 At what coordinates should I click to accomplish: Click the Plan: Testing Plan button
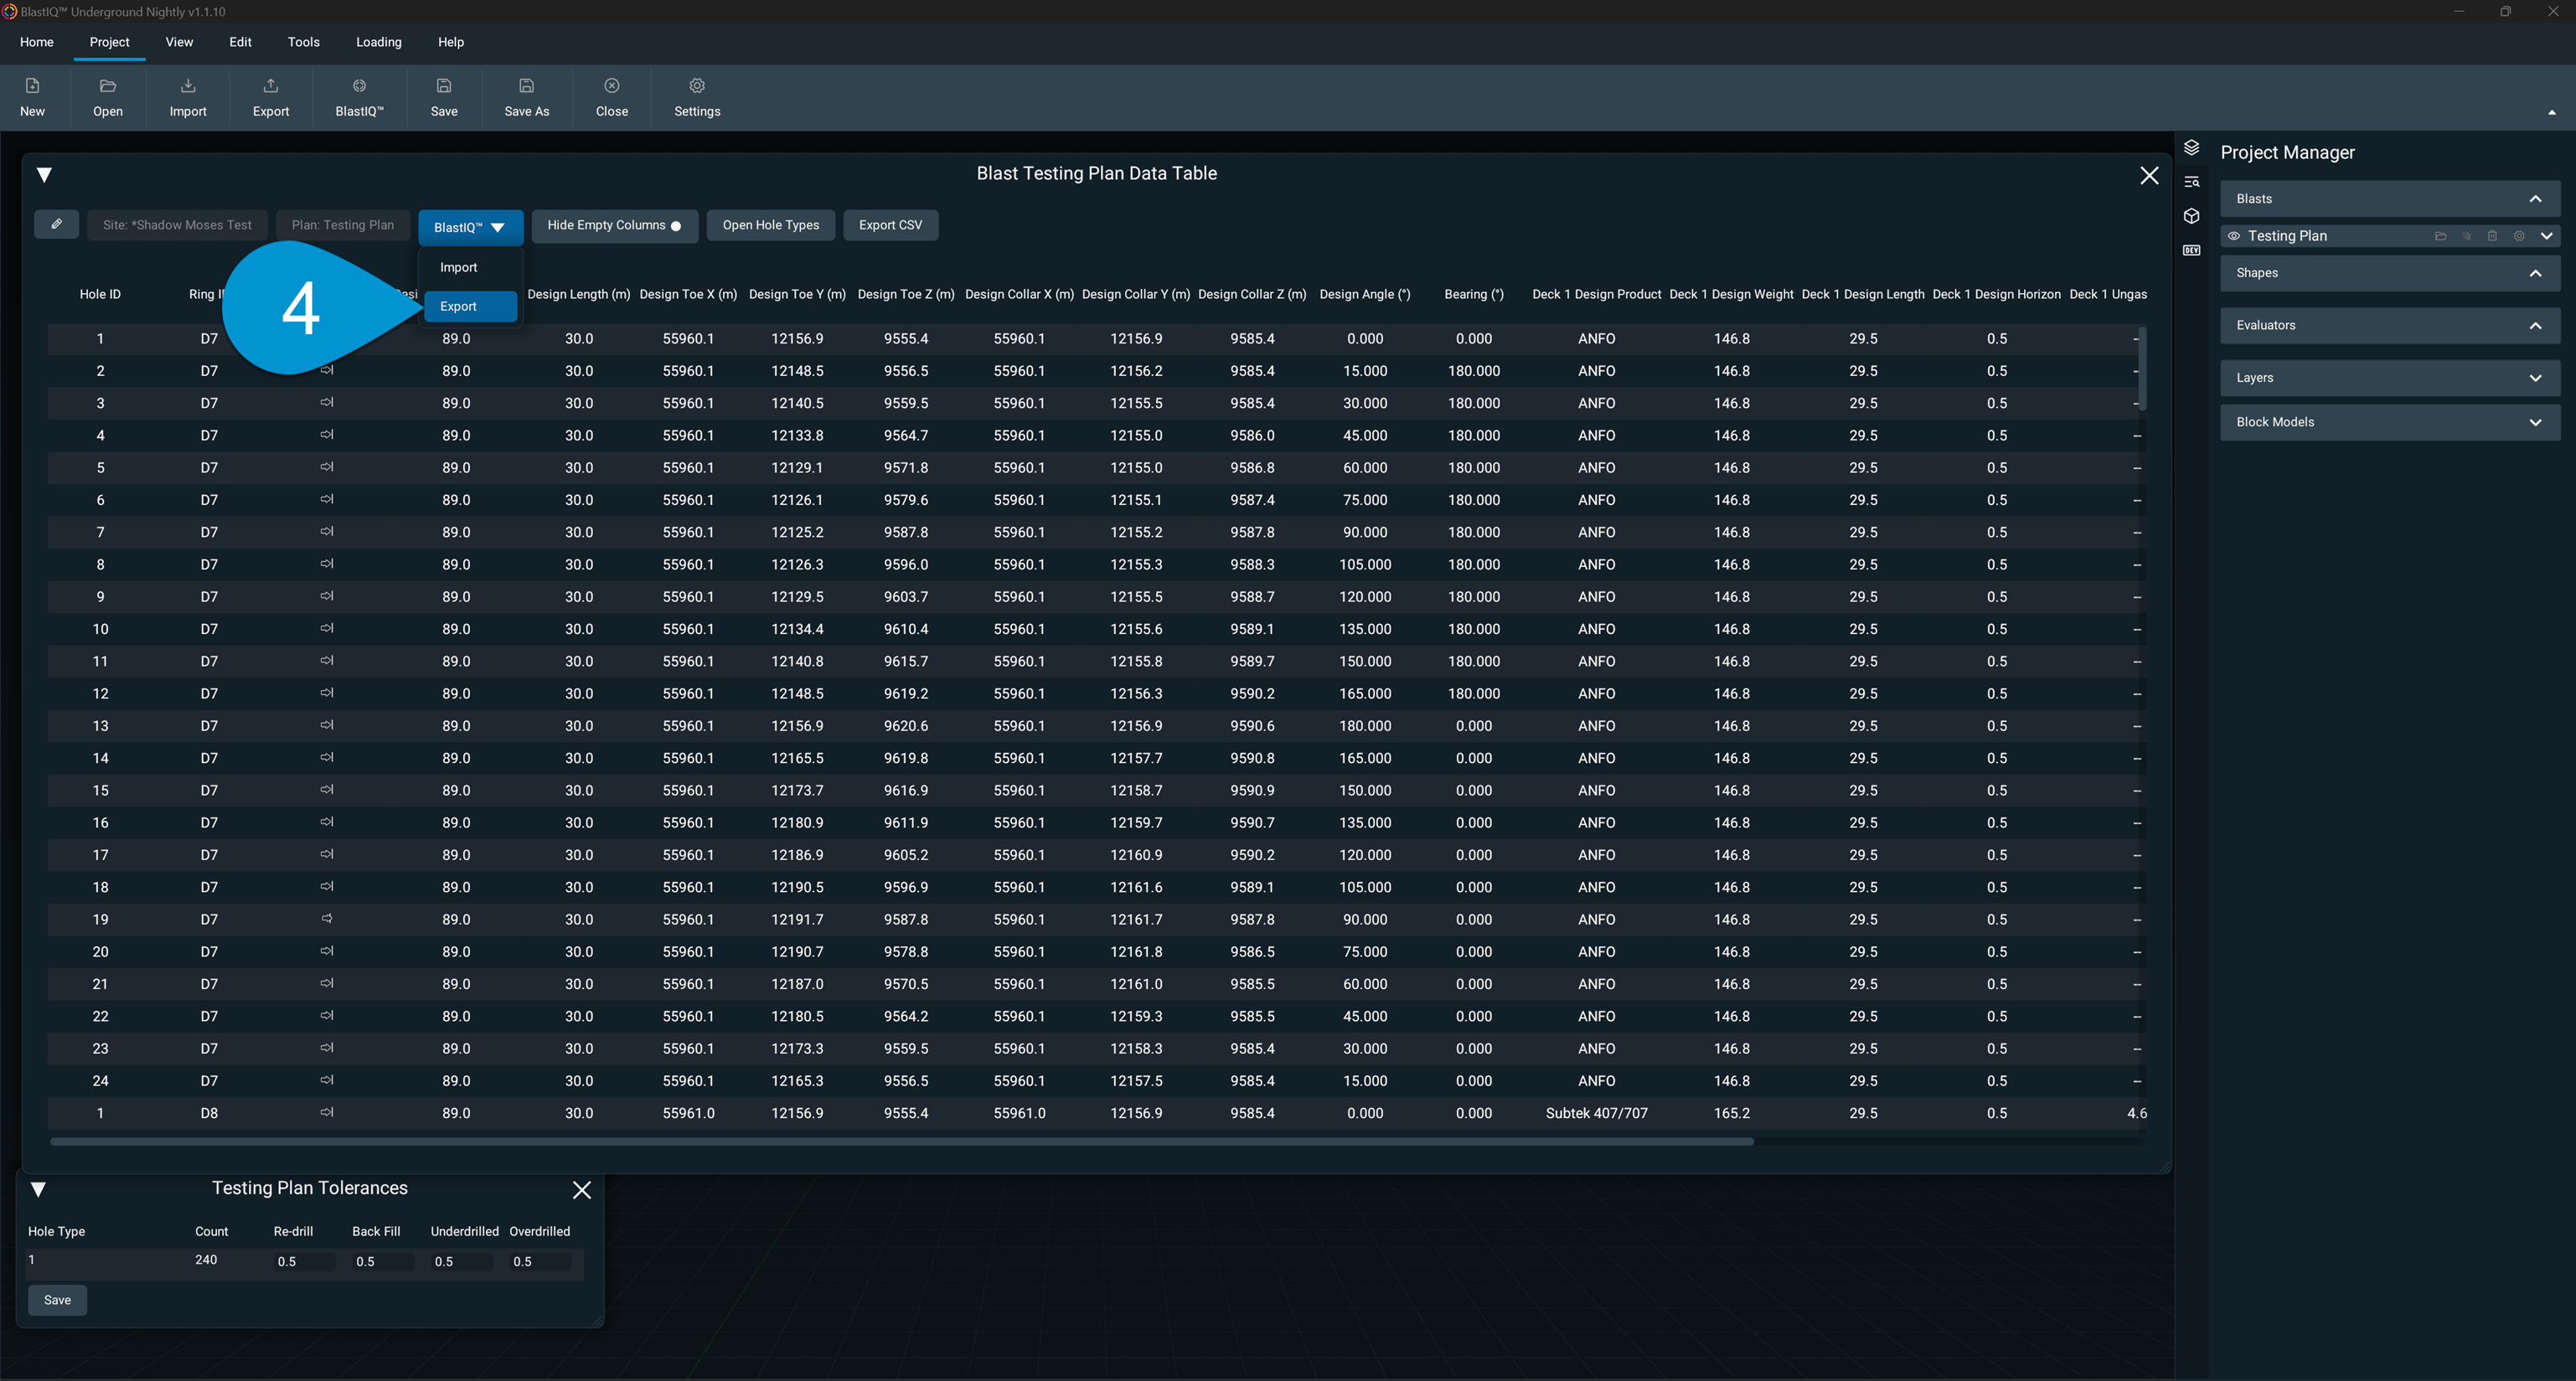[x=343, y=225]
